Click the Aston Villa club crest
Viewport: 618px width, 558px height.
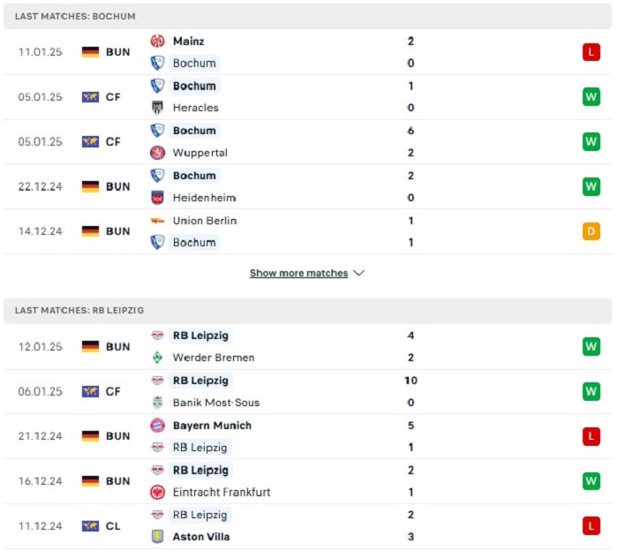coord(157,537)
